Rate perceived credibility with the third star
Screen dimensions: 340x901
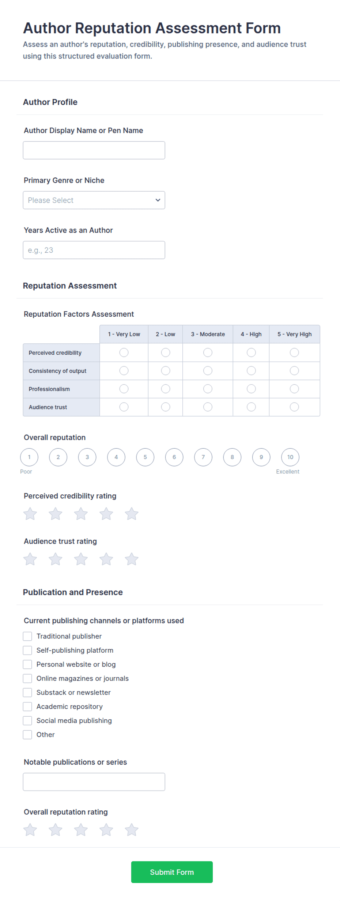pyautogui.click(x=81, y=514)
